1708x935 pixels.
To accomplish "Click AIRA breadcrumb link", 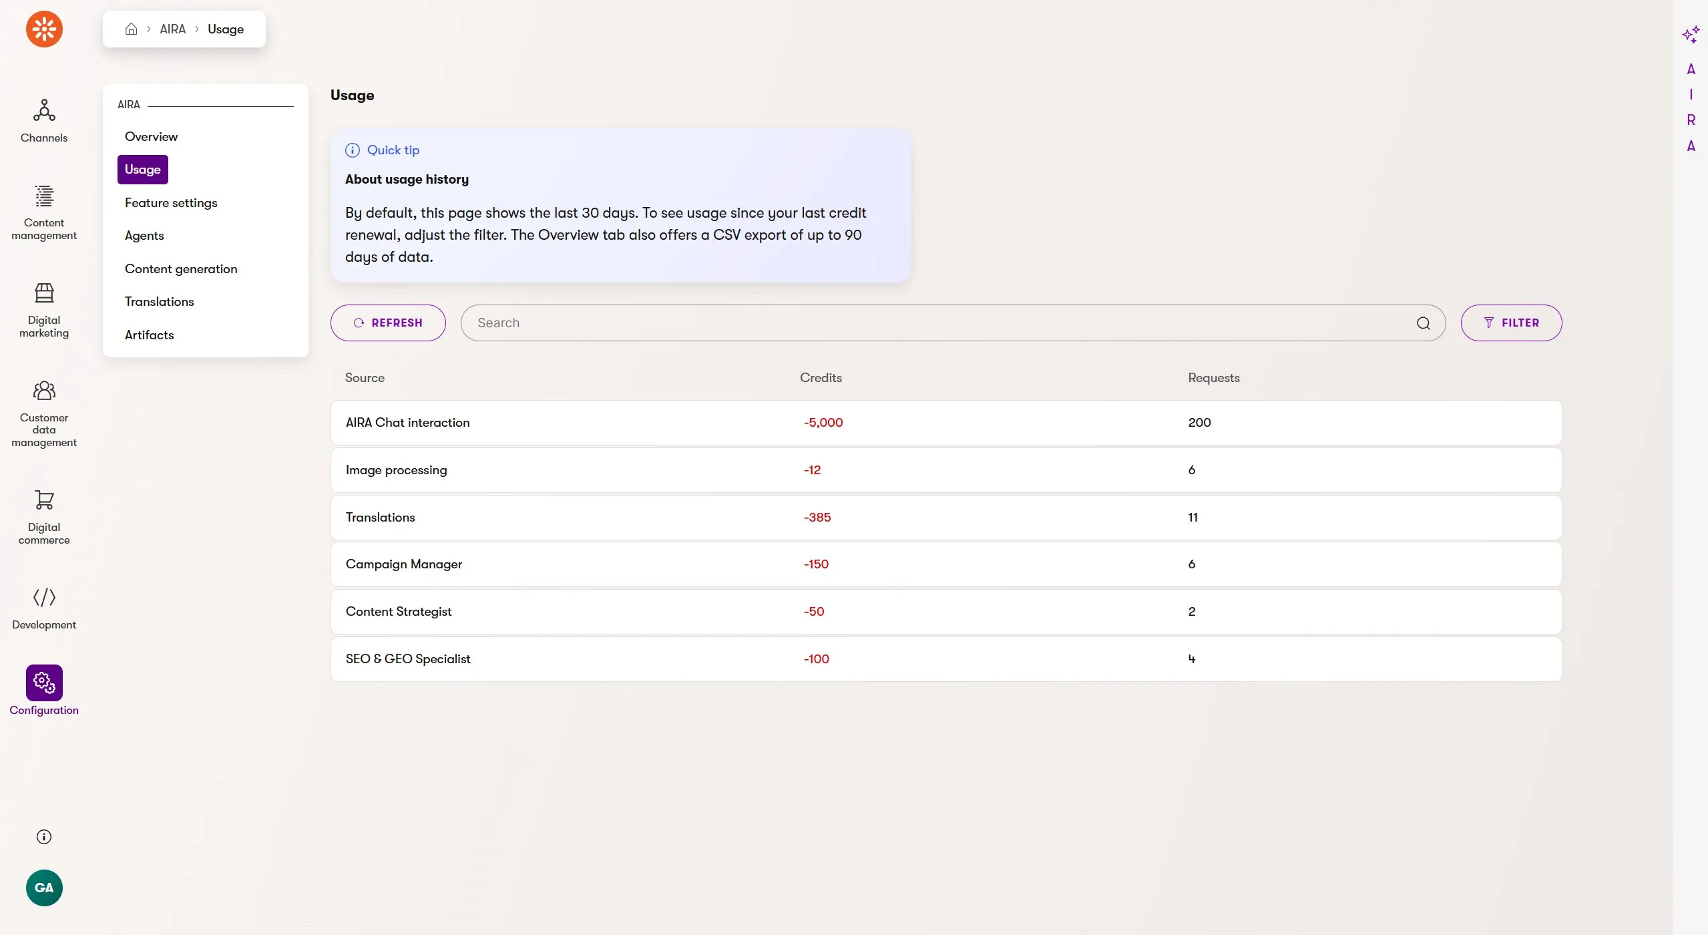I will pyautogui.click(x=172, y=29).
